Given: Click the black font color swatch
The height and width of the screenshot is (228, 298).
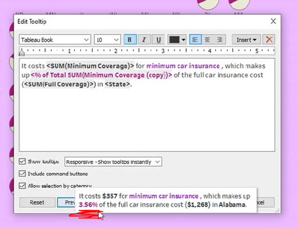Looking at the screenshot, I should (x=174, y=40).
